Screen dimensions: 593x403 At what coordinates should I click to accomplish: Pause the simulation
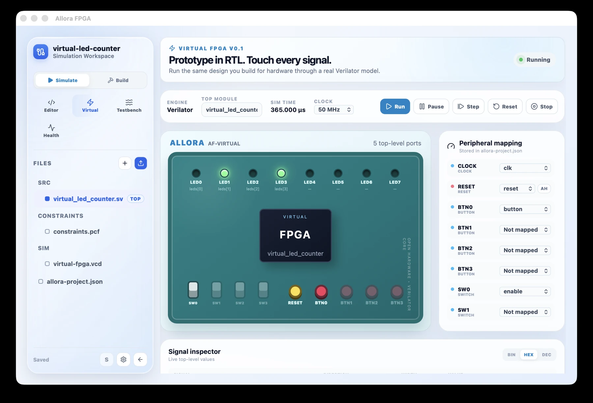click(x=431, y=106)
